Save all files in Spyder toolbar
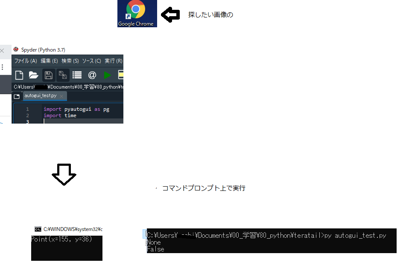The image size is (409, 274). point(63,75)
